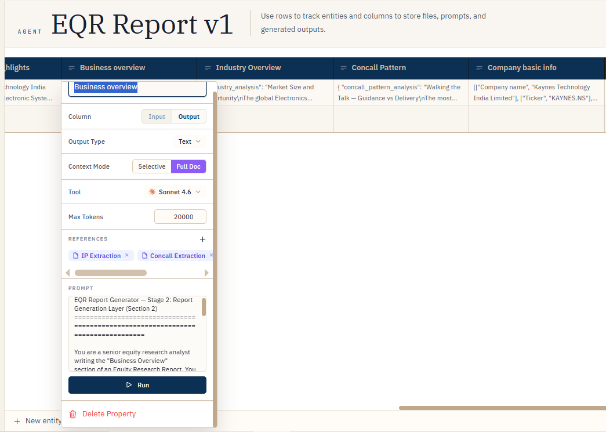Image resolution: width=606 pixels, height=432 pixels.
Task: Set column type to Input
Action: 157,117
